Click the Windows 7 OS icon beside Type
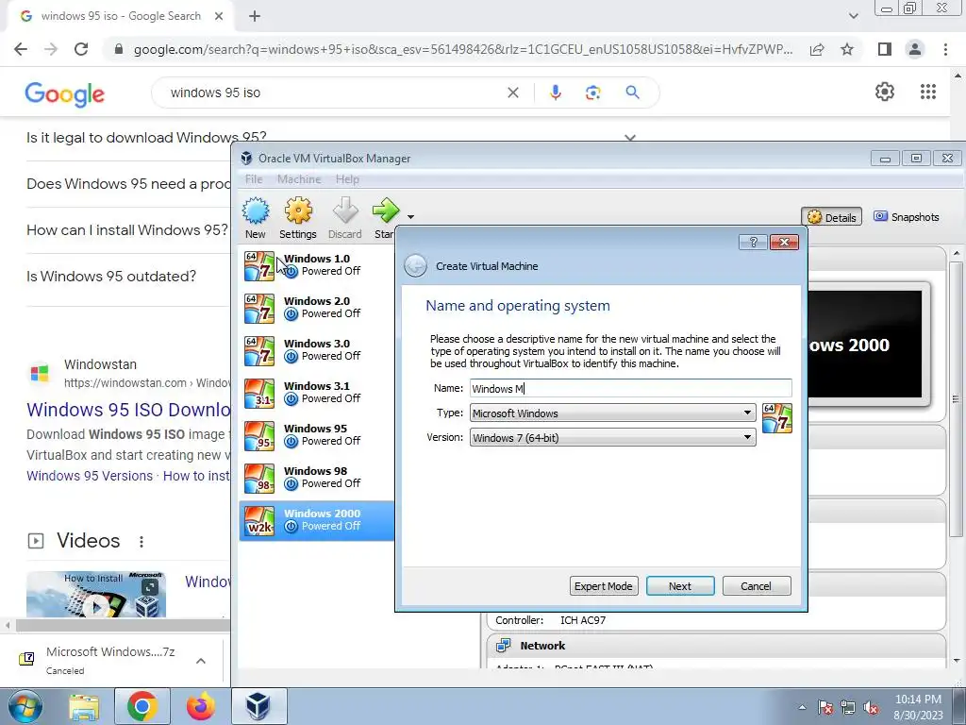 click(x=777, y=418)
